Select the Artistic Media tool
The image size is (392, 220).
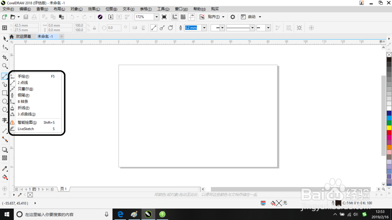click(5, 85)
